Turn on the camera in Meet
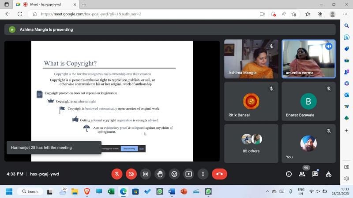Viewport: 353px width, 198px height. pyautogui.click(x=131, y=174)
